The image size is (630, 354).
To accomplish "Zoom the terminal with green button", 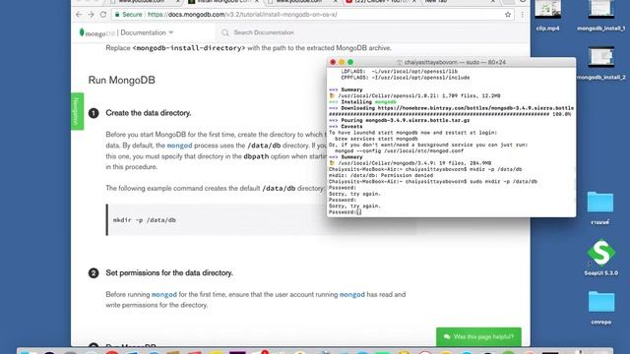I will 350,62.
